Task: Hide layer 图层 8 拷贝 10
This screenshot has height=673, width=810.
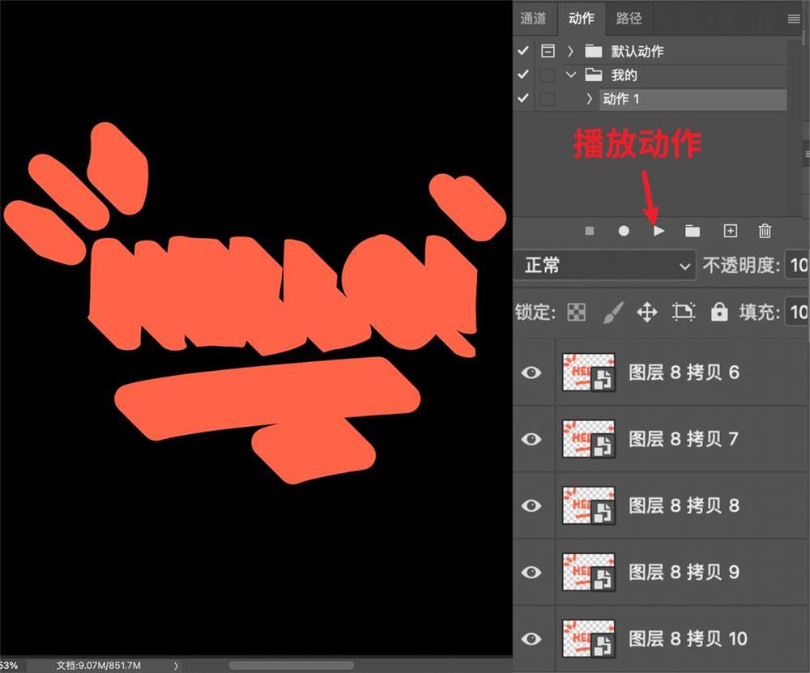Action: (531, 639)
